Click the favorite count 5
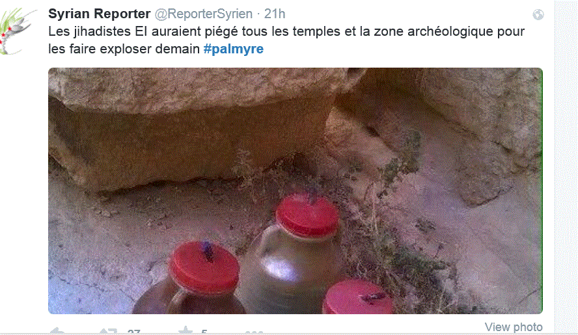Viewport: 578px width, 335px height. [204, 331]
